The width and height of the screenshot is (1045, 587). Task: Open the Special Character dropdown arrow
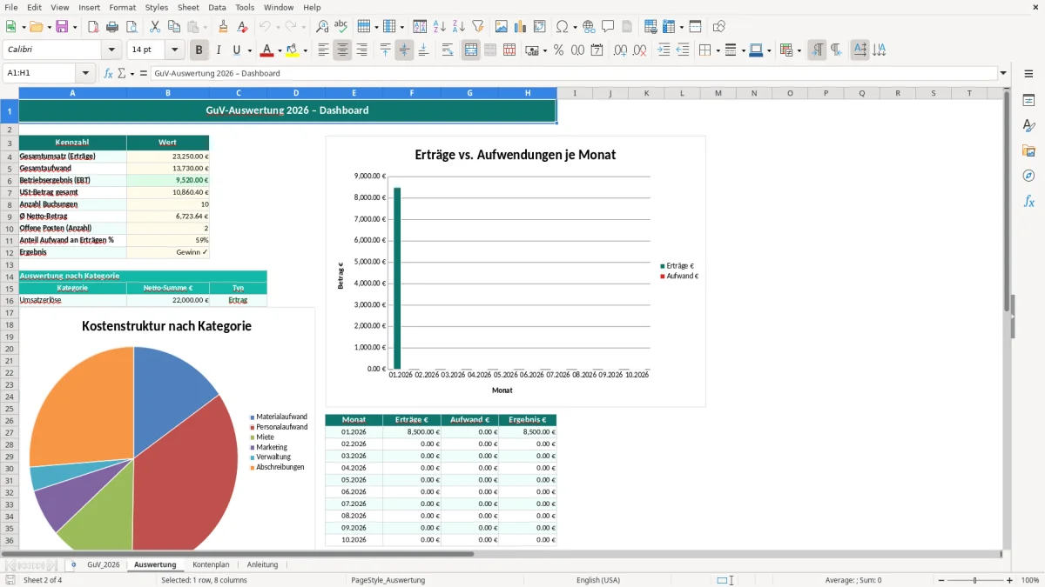[x=574, y=26]
